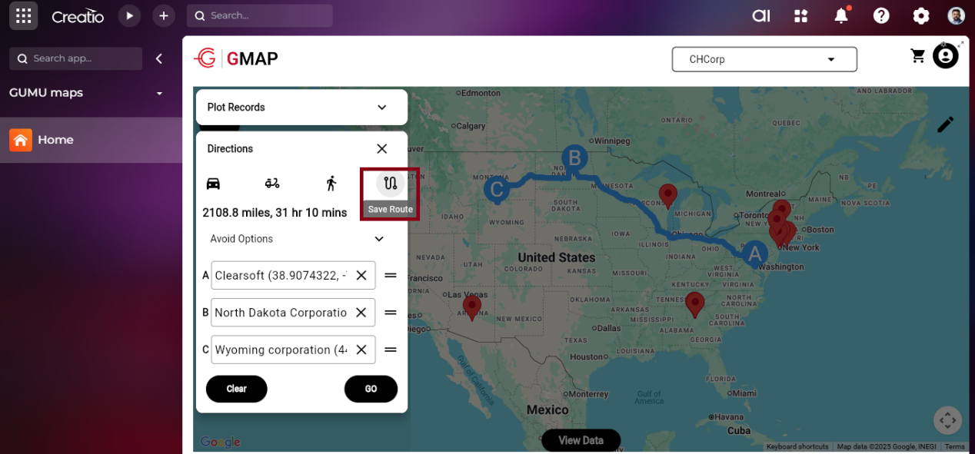This screenshot has width=975, height=454.
Task: Clear the Clearsoft waypoint
Action: [x=361, y=275]
